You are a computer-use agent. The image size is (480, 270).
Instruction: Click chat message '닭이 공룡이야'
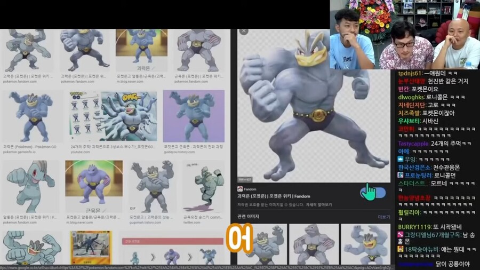click(452, 264)
